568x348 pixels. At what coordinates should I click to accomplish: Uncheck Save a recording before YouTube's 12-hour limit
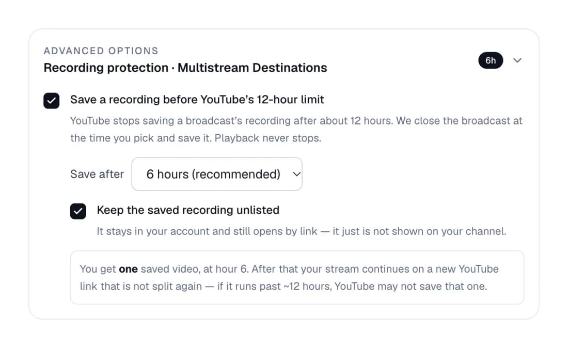[x=52, y=101]
